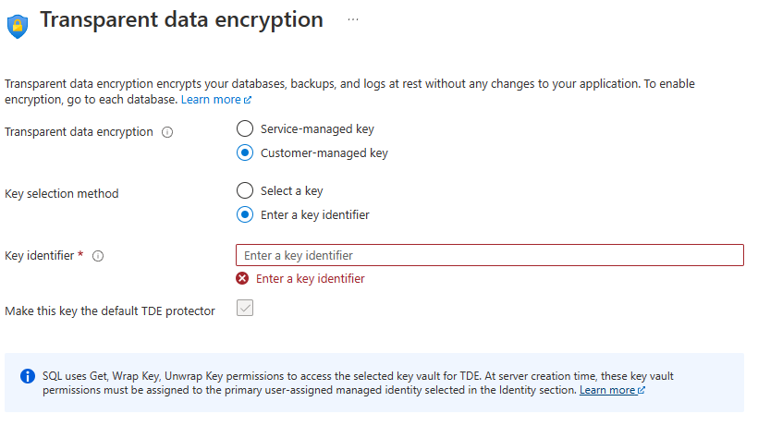Open Learn more link in the top description
Image resolution: width=758 pixels, height=426 pixels.
tap(211, 99)
